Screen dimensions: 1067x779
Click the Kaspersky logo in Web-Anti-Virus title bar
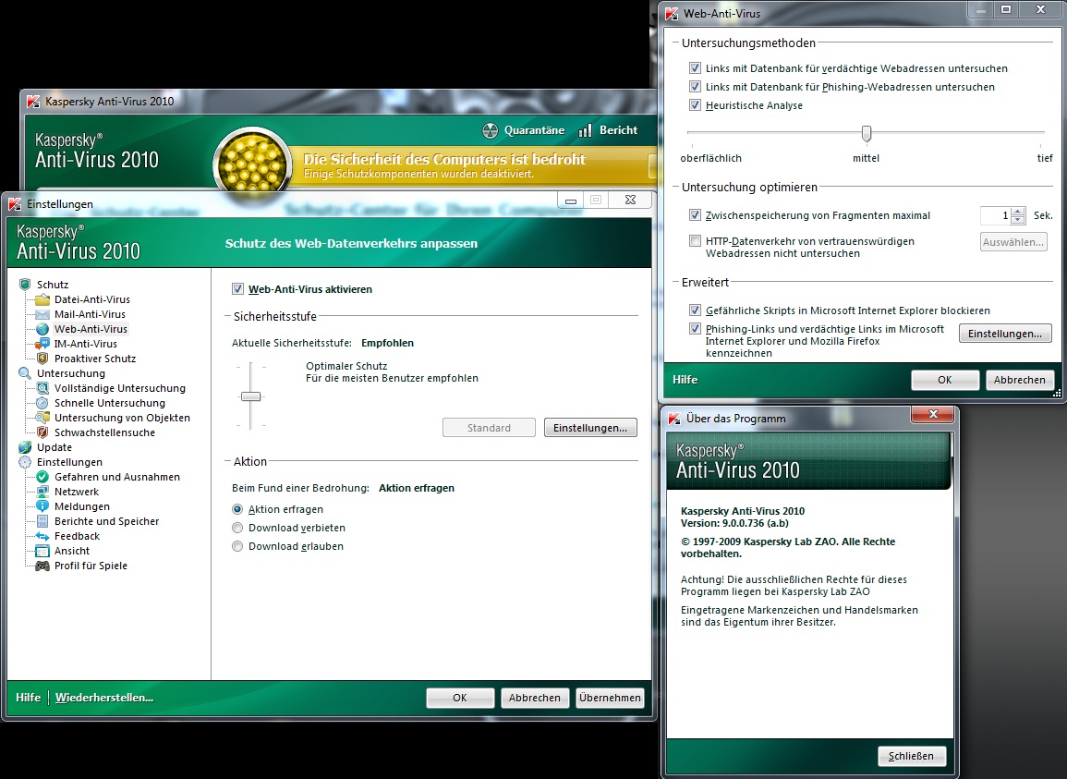(672, 13)
